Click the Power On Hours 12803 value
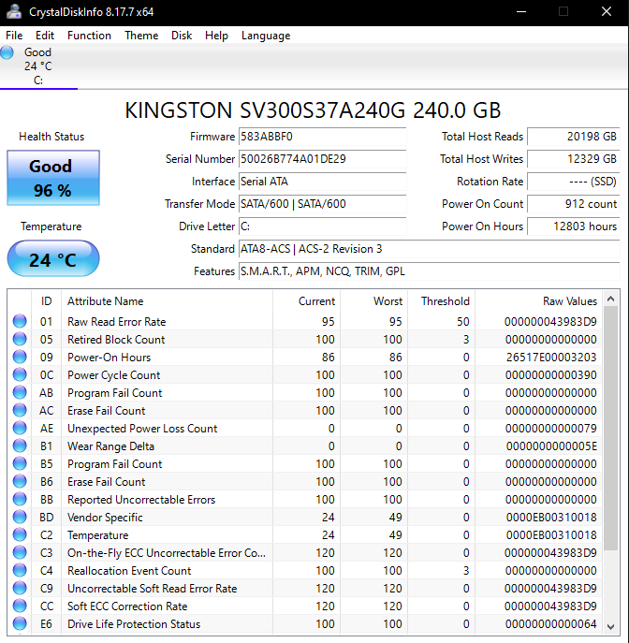This screenshot has width=629, height=643. point(573,227)
